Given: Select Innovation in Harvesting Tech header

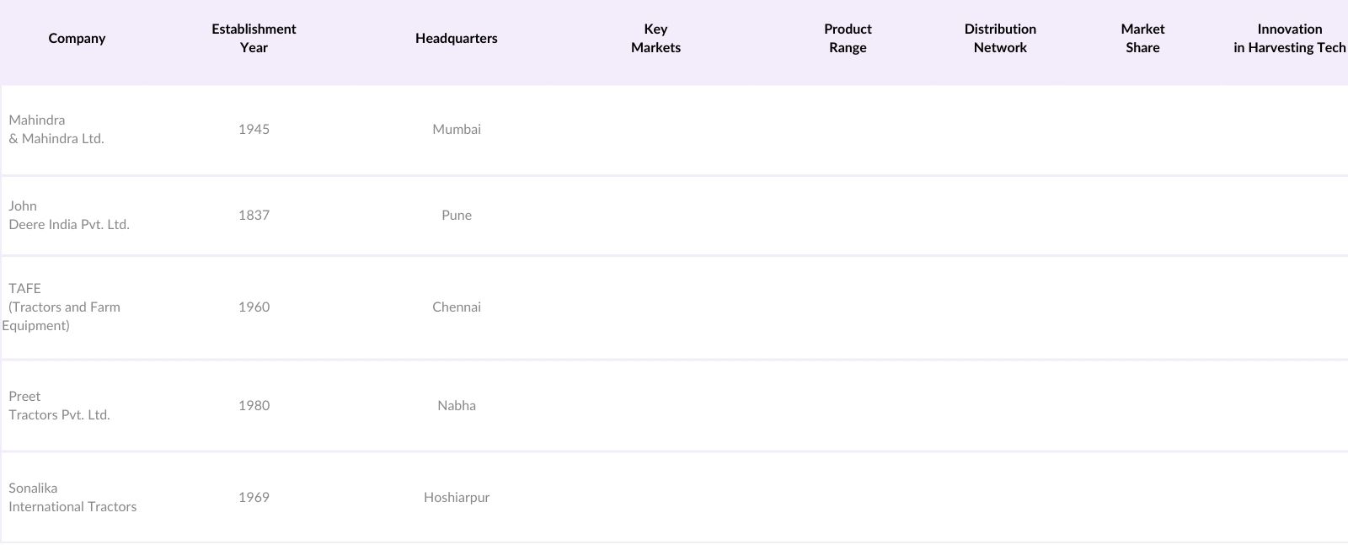Looking at the screenshot, I should (1289, 38).
